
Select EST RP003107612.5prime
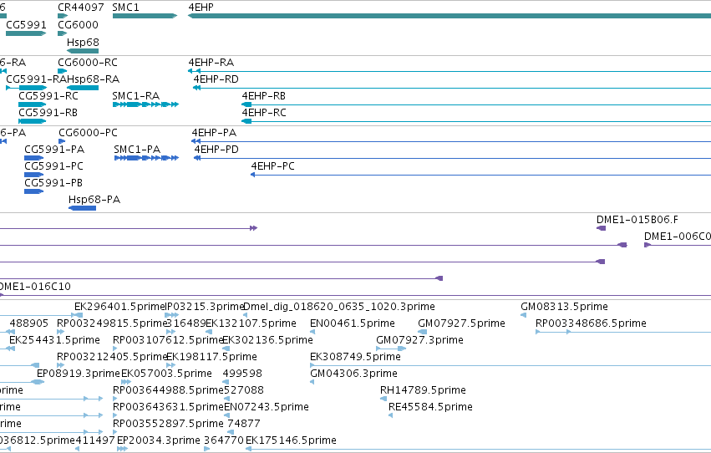click(x=114, y=349)
